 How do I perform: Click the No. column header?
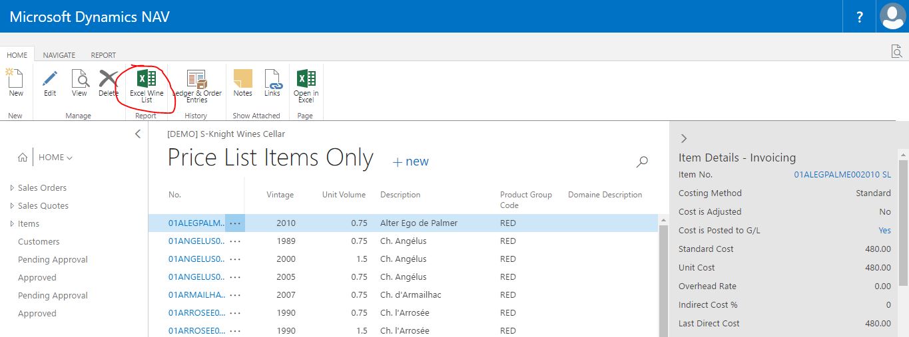174,195
